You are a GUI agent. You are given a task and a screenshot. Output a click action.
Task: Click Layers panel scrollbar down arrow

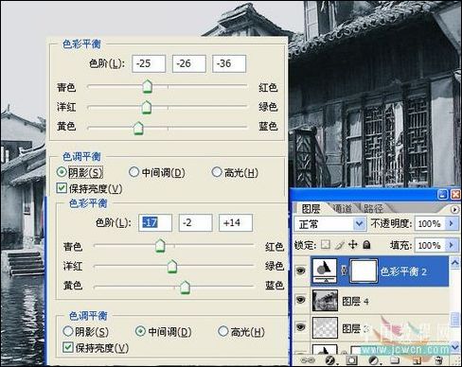[x=454, y=347]
